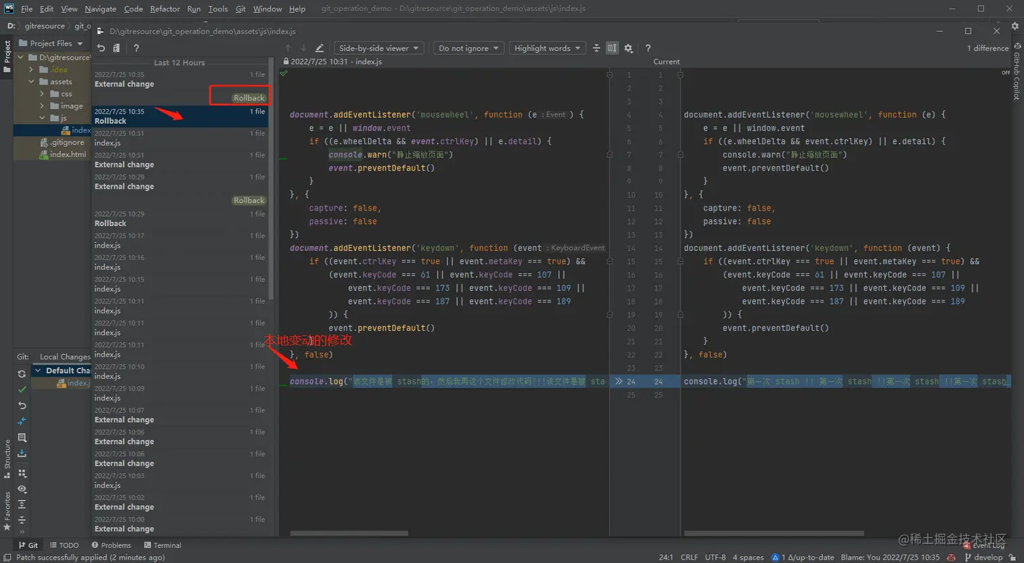The height and width of the screenshot is (563, 1024).
Task: Click the Shelve Silently icon
Action: 22,453
